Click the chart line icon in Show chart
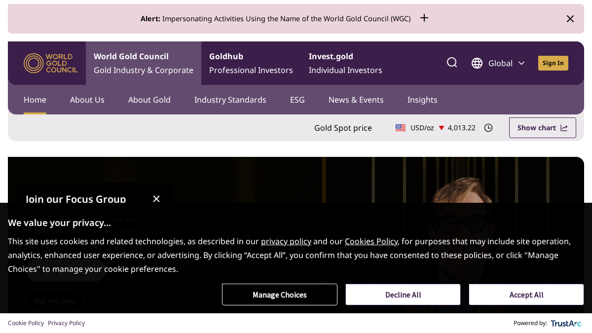 click(564, 128)
